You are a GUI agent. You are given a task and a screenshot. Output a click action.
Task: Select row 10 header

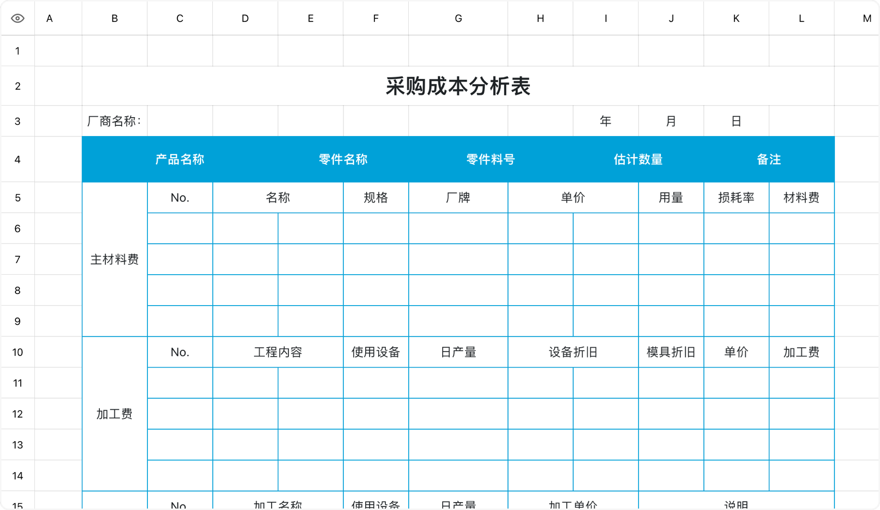[17, 352]
